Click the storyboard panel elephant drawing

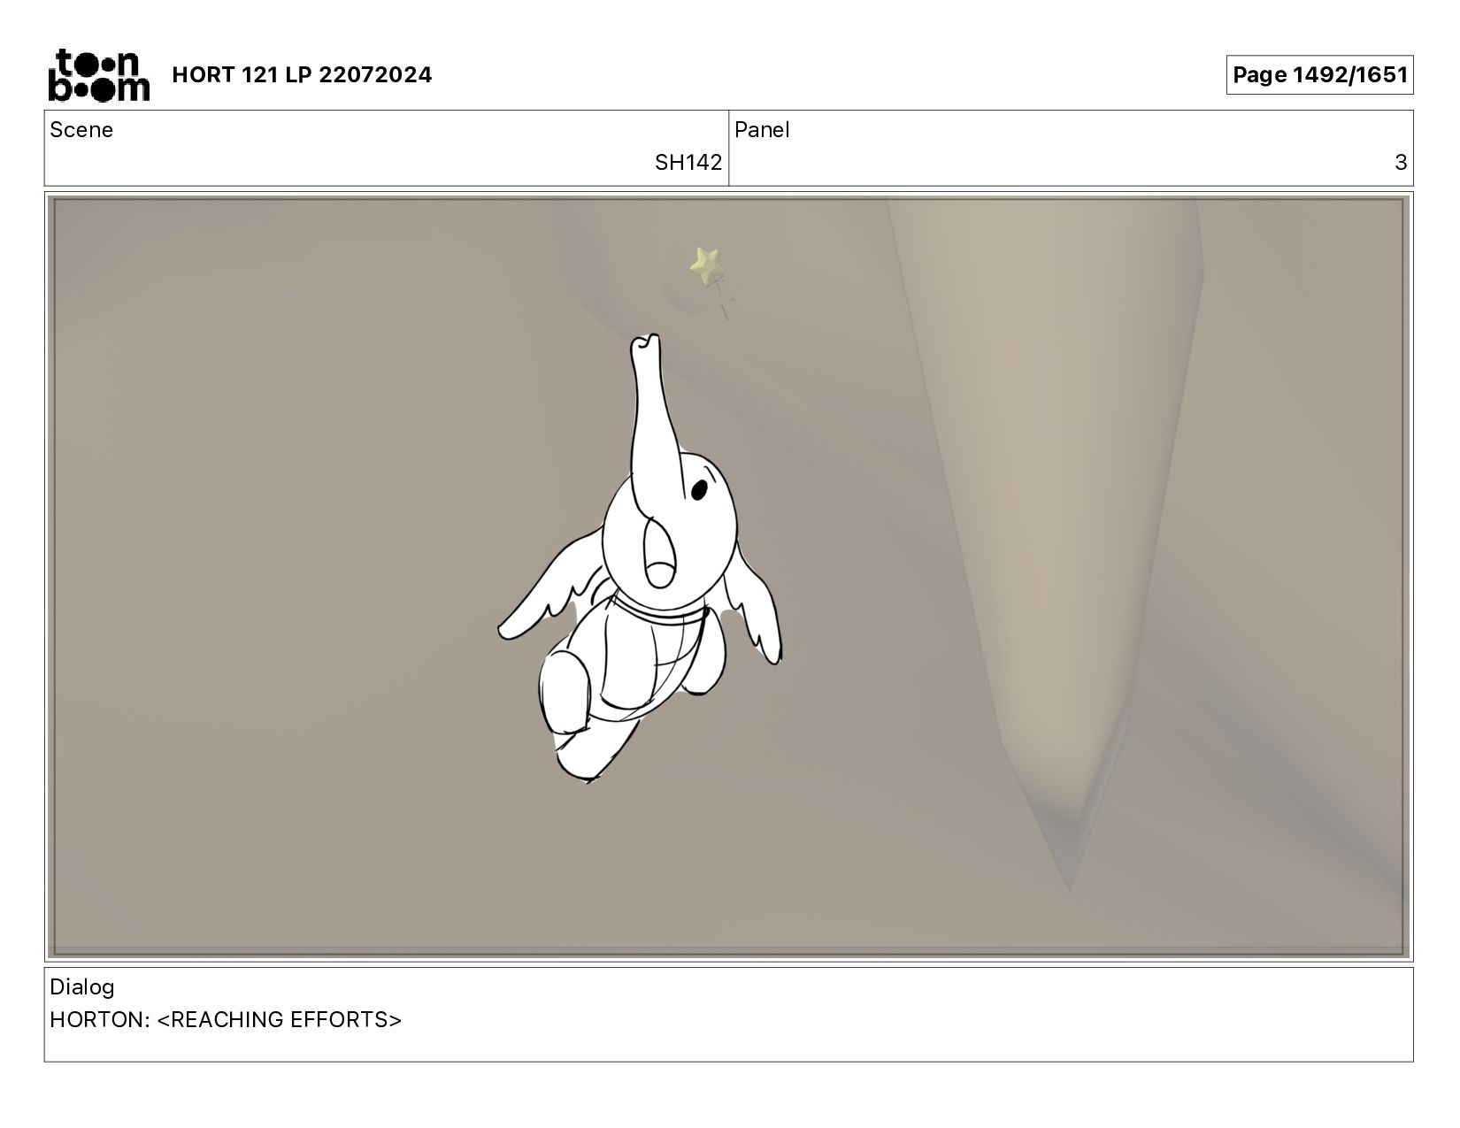click(640, 559)
